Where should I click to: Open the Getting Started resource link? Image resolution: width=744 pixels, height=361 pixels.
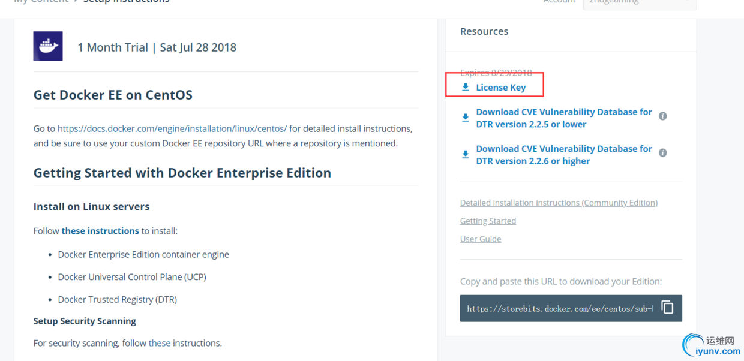pos(488,221)
